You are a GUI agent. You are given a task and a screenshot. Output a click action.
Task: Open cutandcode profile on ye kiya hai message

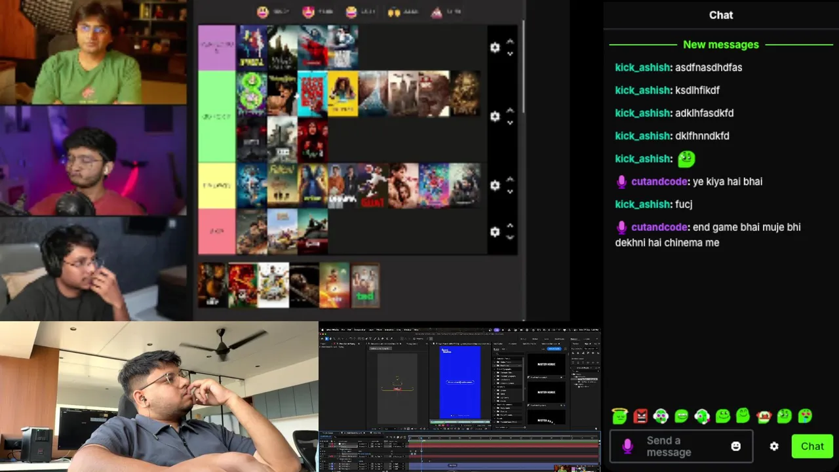(x=659, y=182)
